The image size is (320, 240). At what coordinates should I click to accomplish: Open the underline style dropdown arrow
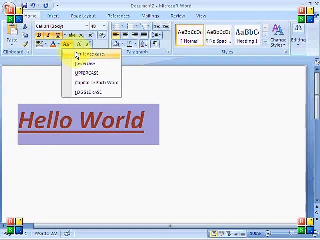[x=64, y=35]
